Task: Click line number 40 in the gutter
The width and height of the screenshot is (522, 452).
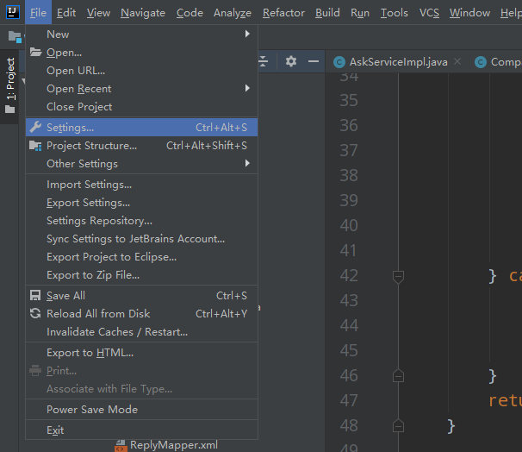Action: 349,225
